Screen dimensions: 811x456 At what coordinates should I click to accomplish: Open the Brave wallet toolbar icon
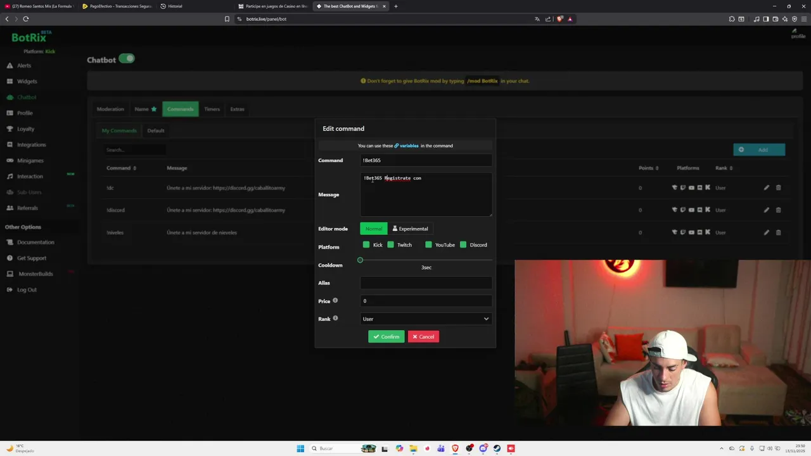(775, 19)
